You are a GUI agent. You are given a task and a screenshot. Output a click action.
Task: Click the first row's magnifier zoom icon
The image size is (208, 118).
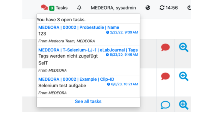(184, 47)
